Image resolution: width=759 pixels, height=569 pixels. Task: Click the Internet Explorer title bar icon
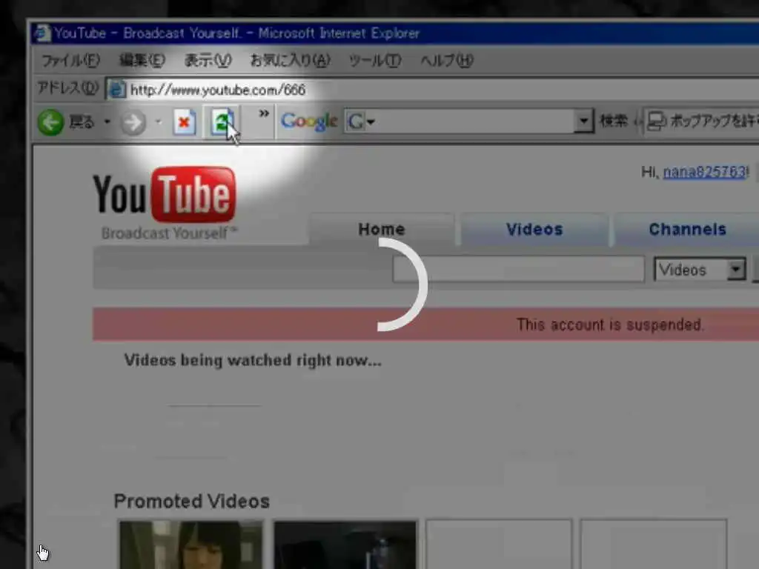tap(42, 33)
